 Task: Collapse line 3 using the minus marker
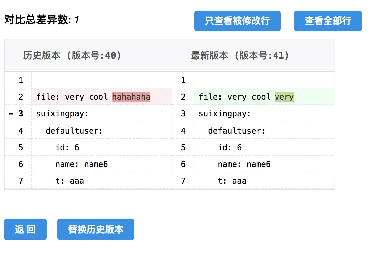(11, 114)
